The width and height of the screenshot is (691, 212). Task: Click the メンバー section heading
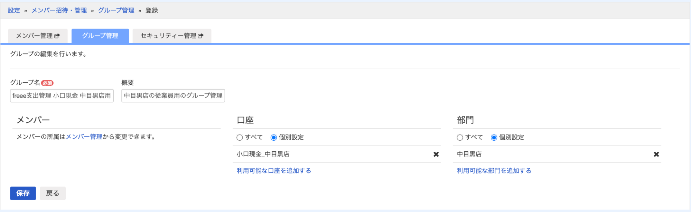click(x=33, y=120)
